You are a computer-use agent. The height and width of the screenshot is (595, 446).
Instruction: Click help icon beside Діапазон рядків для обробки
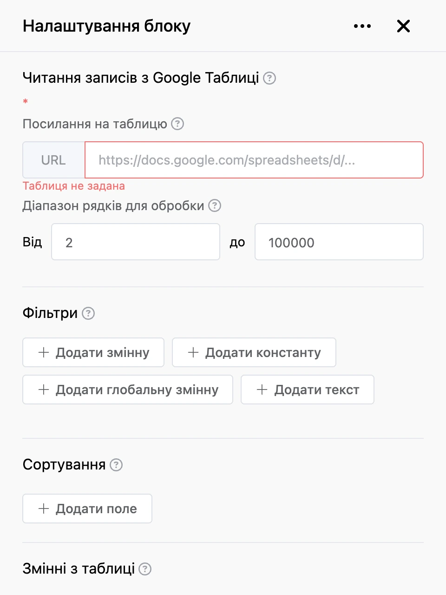click(x=215, y=205)
